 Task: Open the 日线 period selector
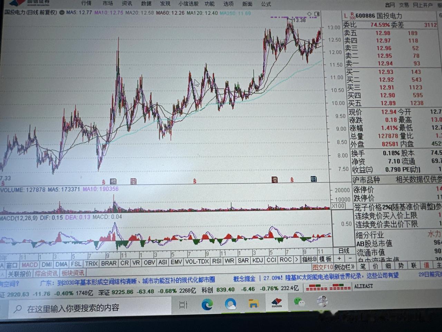pos(344,251)
